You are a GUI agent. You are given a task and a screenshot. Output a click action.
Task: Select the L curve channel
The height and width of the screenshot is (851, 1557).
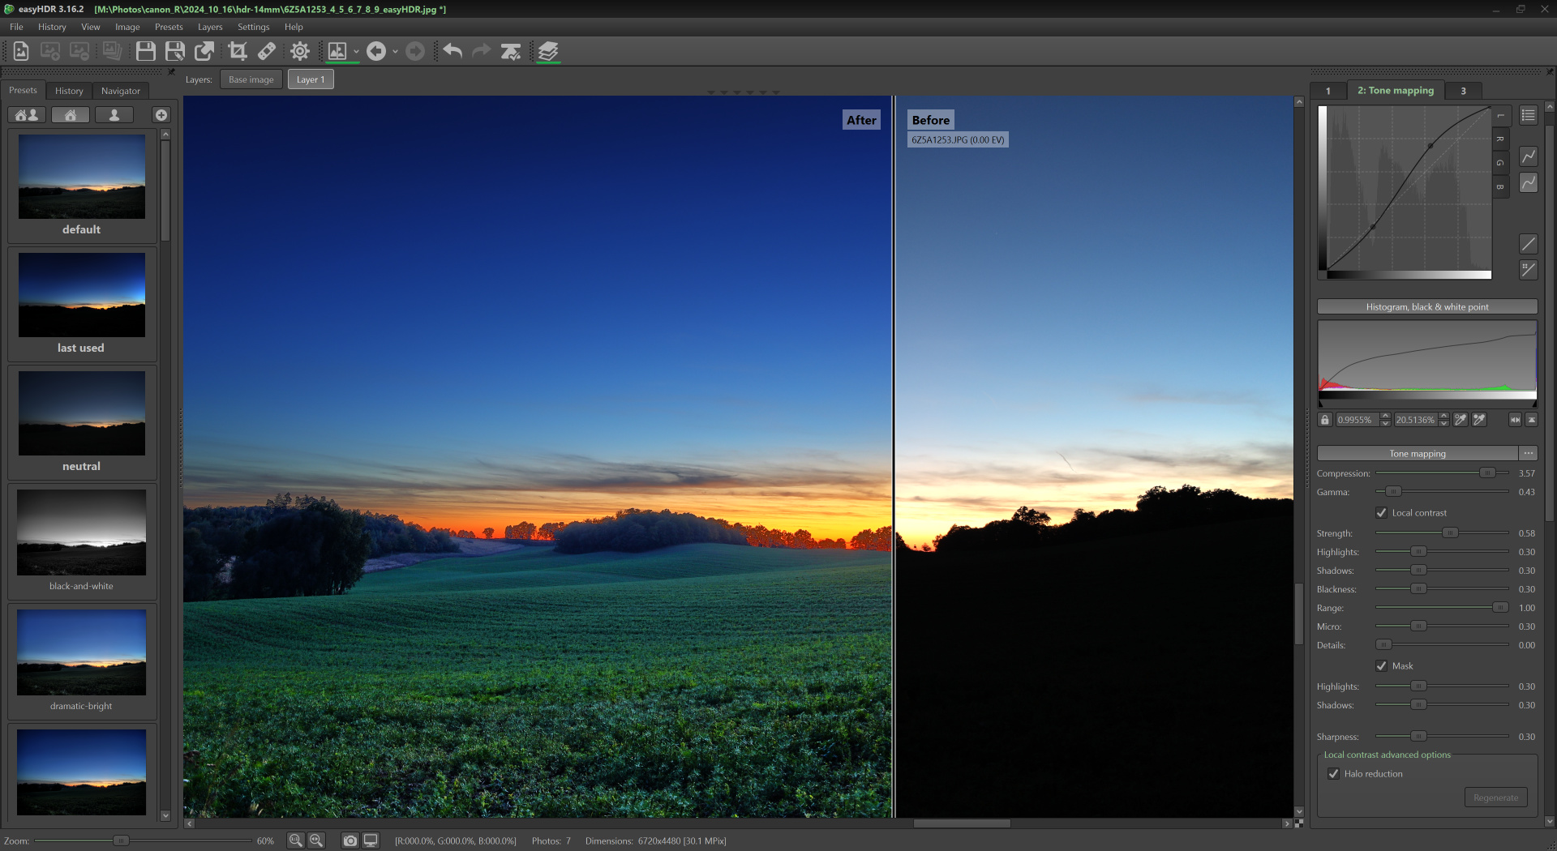click(1501, 115)
